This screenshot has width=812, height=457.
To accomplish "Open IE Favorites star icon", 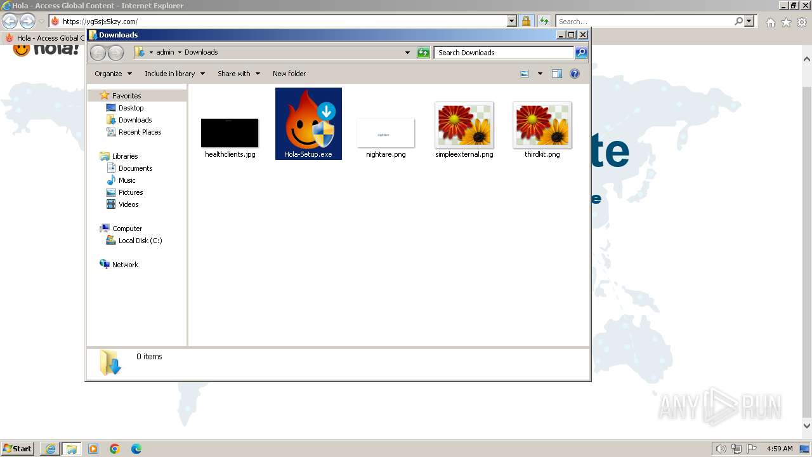I will (x=786, y=22).
